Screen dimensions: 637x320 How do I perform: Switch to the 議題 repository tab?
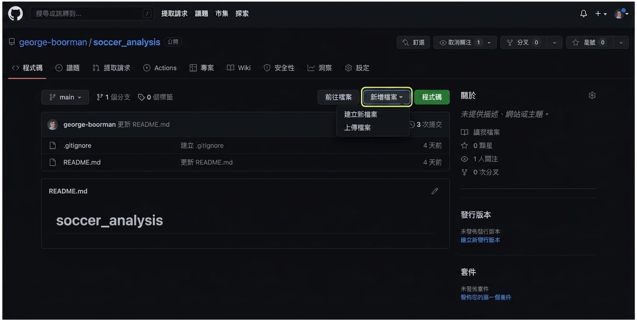coord(67,68)
